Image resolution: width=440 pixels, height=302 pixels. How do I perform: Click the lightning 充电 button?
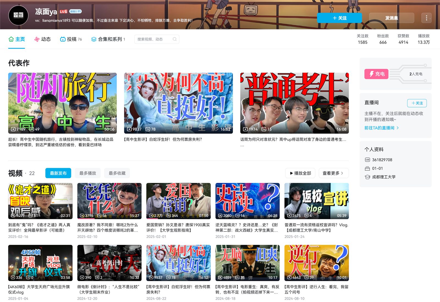point(376,74)
